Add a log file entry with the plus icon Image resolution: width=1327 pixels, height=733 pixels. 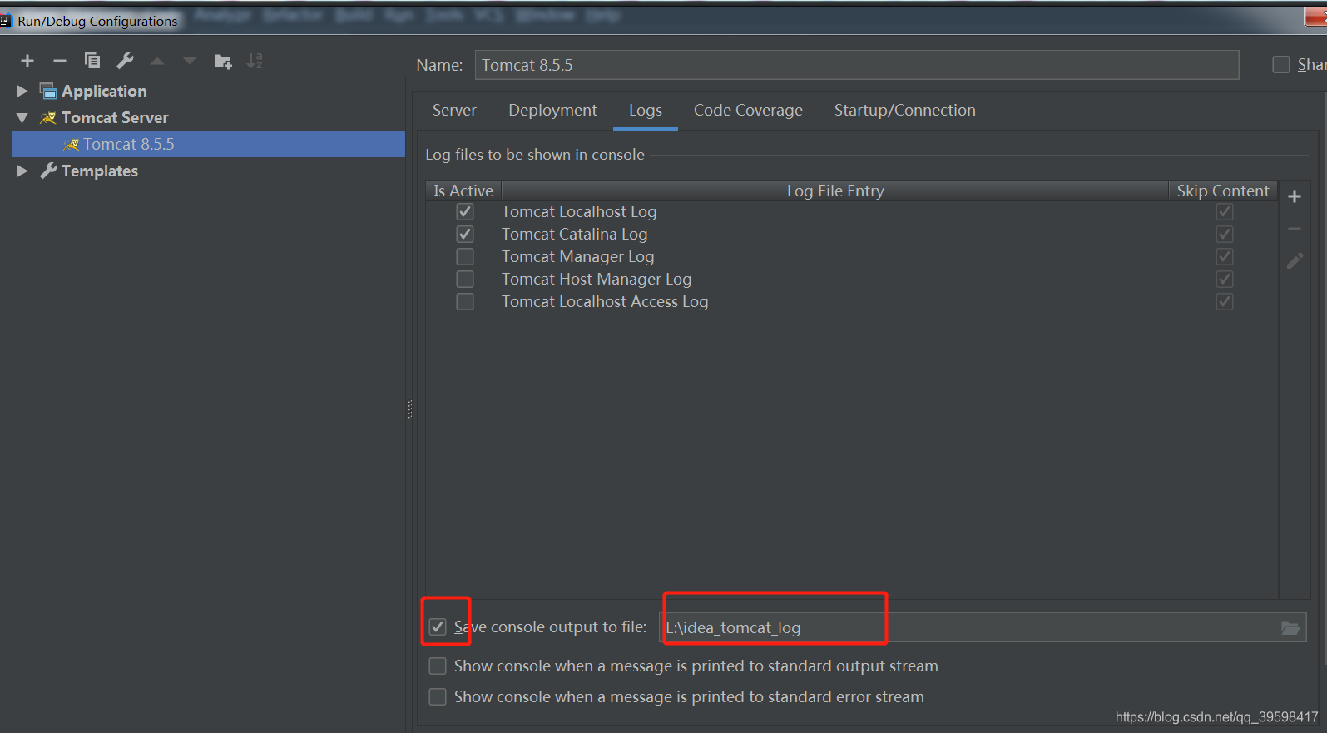[x=1295, y=196]
